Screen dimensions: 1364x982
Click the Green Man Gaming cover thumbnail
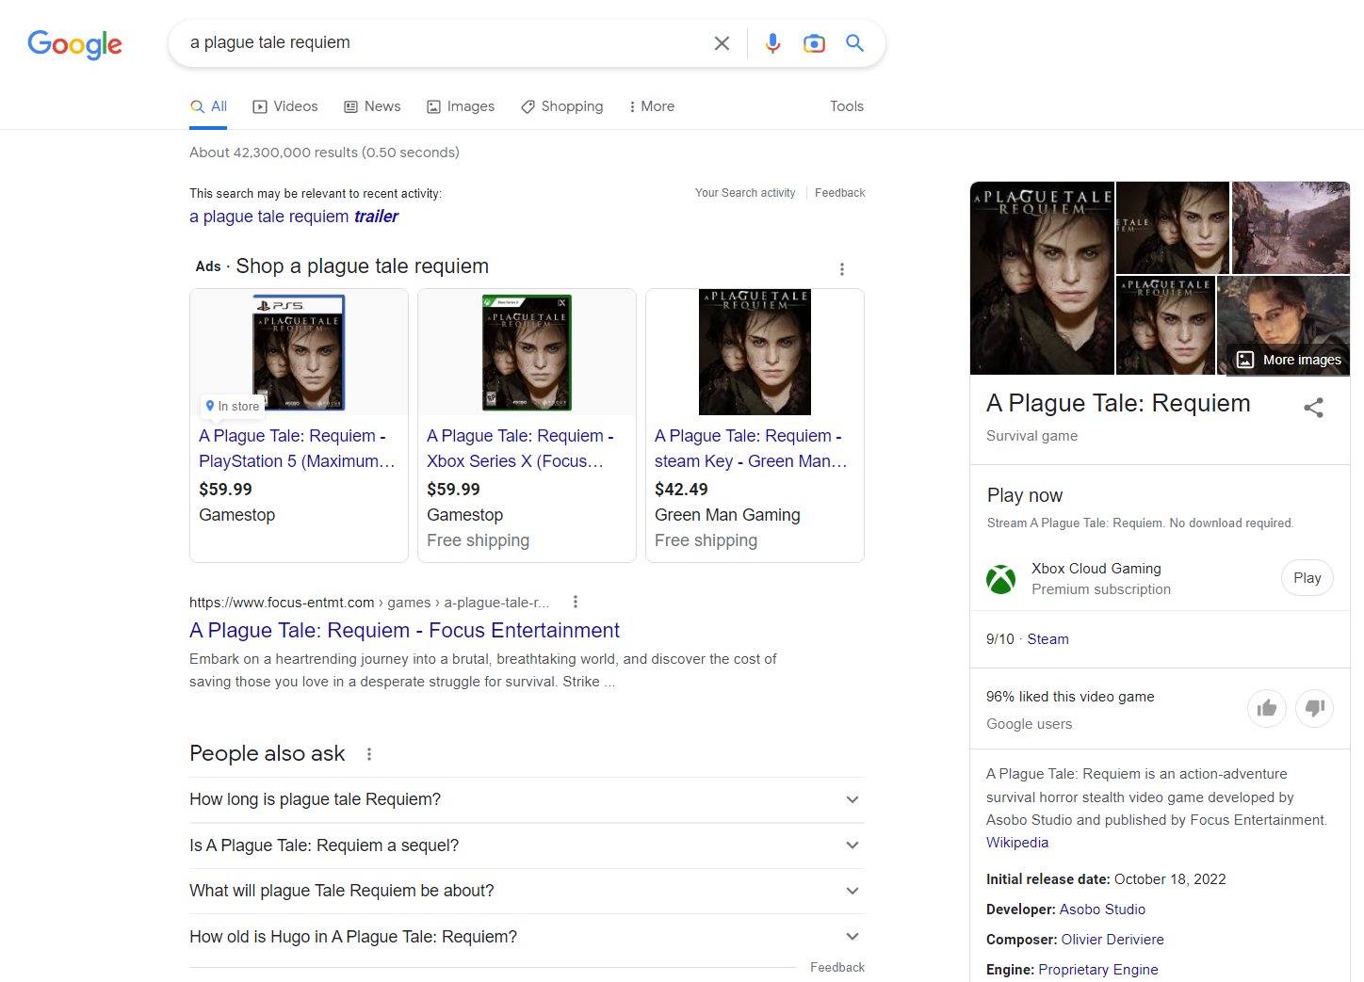click(755, 352)
